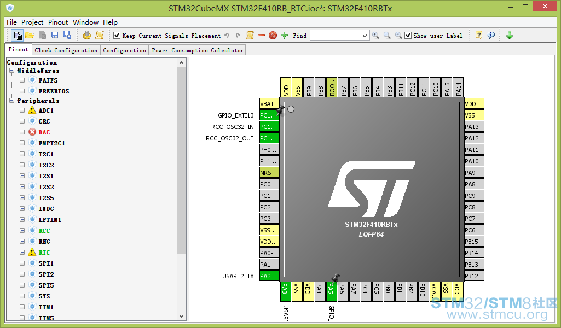
Task: Switch to the Clock Configuration tab
Action: 66,50
